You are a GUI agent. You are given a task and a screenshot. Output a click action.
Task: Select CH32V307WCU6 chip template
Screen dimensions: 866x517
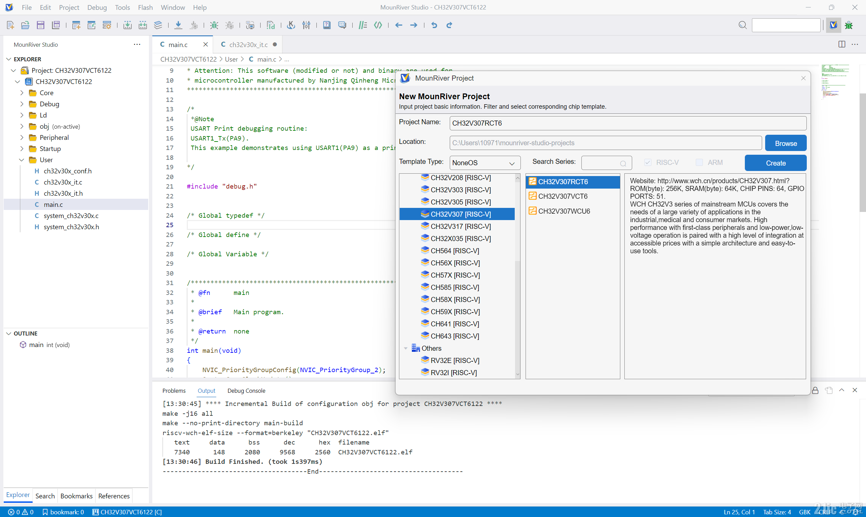(x=573, y=211)
